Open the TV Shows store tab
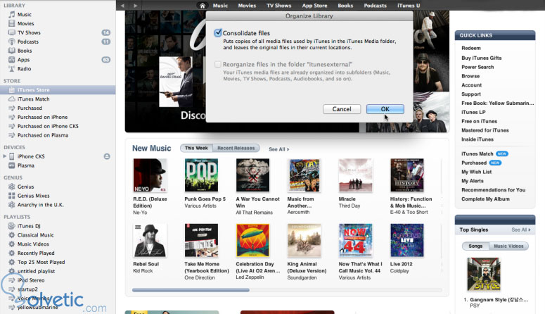This screenshot has width=545, height=314. click(x=278, y=6)
